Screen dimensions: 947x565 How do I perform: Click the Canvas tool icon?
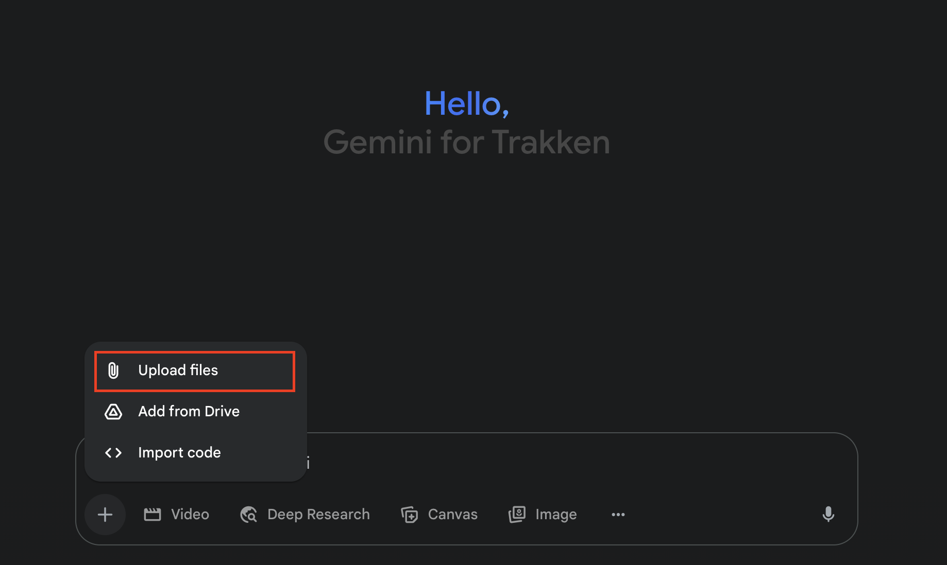(409, 514)
